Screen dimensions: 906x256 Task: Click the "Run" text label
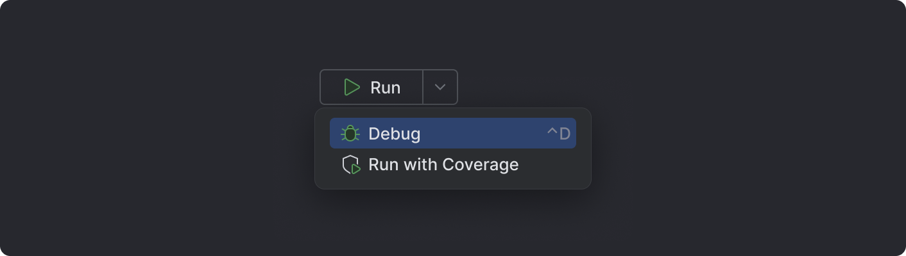pyautogui.click(x=385, y=87)
